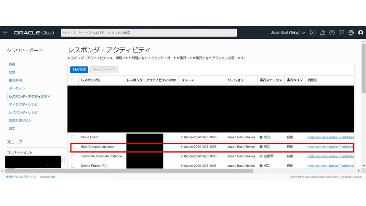The height and width of the screenshot is (206, 366).
Task: Open レスポンダ・レシピ in sidebar
Action: tap(23, 112)
